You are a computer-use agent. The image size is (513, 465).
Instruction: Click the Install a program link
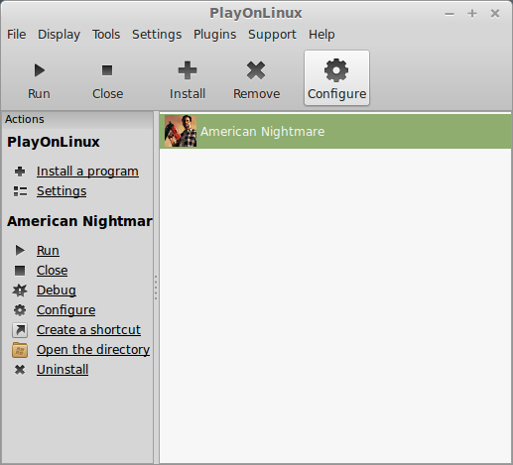[87, 172]
